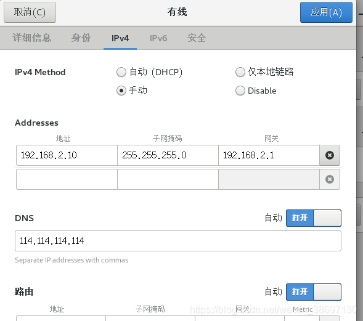
Task: Click the '有线' dialog title
Action: click(x=177, y=12)
